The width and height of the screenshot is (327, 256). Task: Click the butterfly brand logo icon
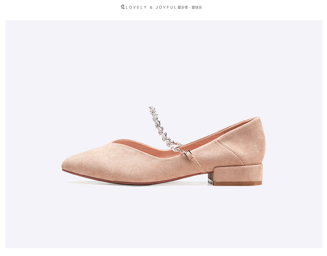pos(123,7)
